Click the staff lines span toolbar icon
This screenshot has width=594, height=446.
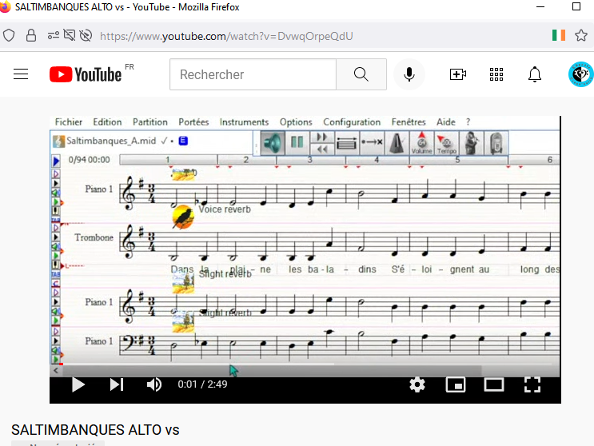tap(347, 143)
